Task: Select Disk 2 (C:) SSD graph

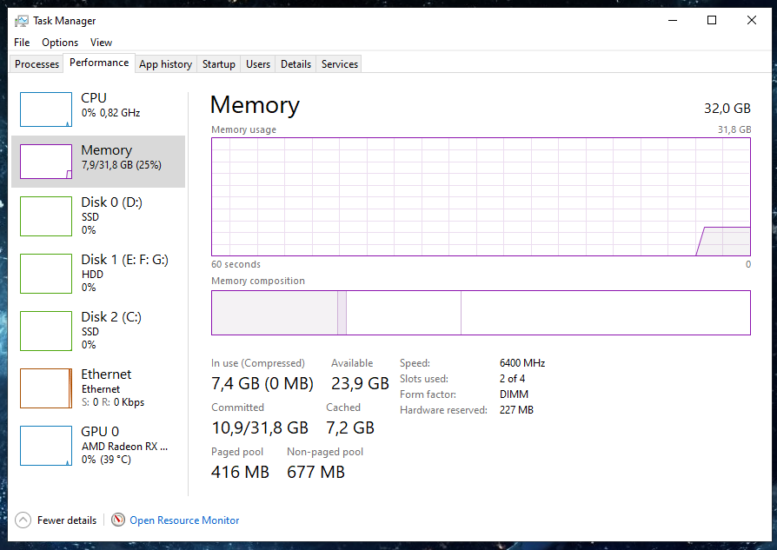Action: pyautogui.click(x=46, y=330)
